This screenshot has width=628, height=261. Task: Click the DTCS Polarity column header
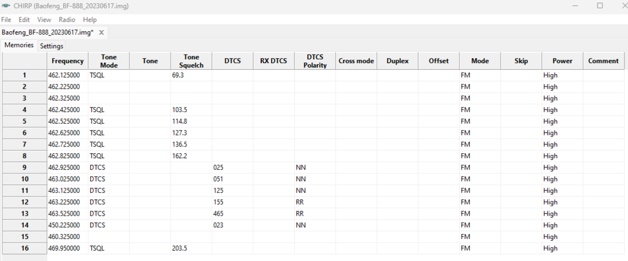(x=315, y=61)
